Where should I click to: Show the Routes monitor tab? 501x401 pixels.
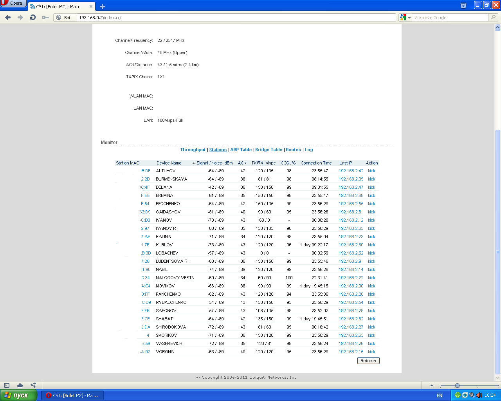tap(294, 150)
